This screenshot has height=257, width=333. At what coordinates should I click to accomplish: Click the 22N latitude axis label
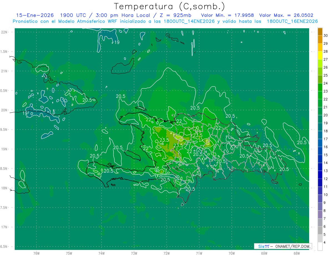pyautogui.click(x=5, y=32)
